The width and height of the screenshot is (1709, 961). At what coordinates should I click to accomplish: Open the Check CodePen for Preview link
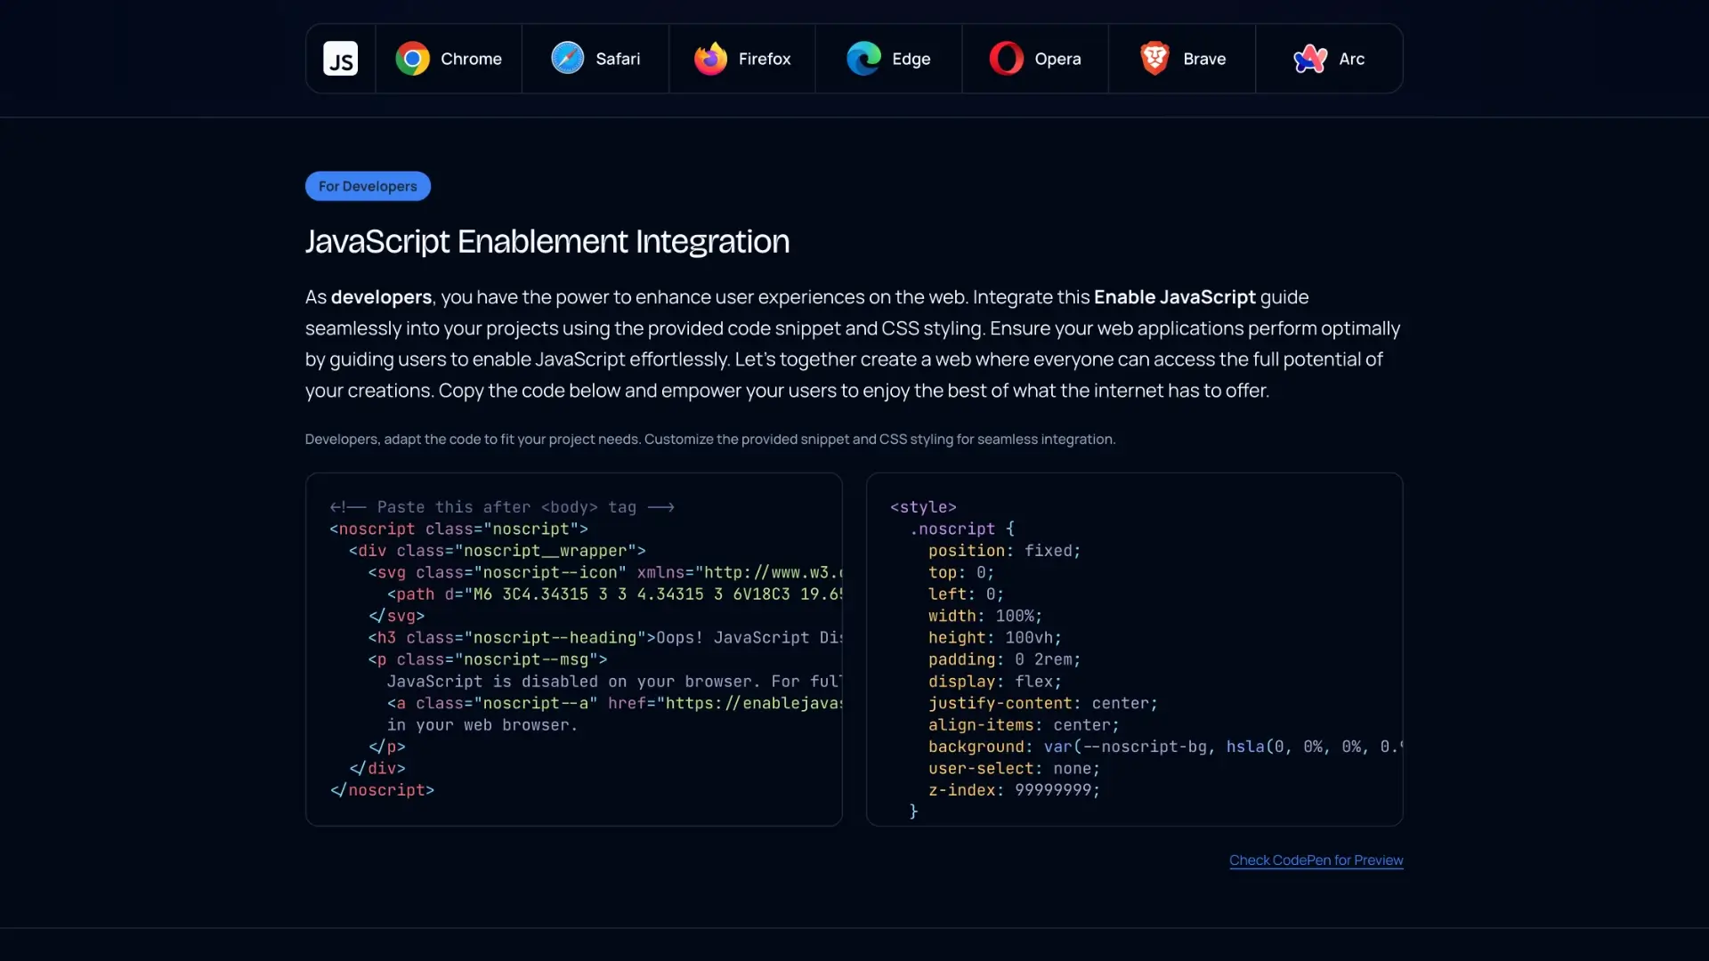[x=1316, y=860]
